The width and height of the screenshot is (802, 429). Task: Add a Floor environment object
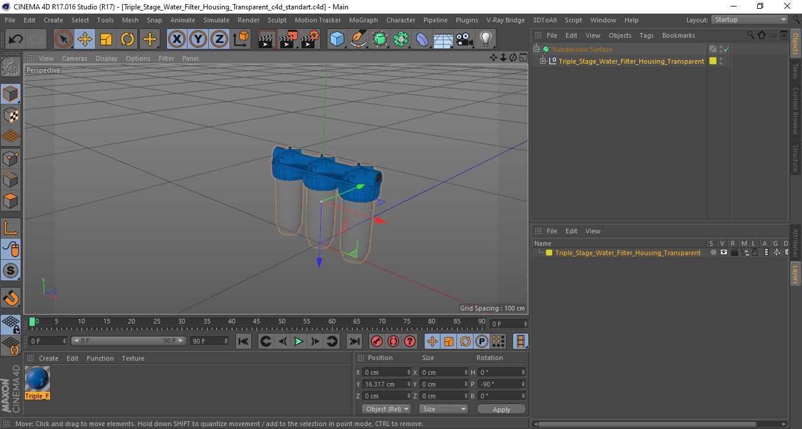click(x=443, y=39)
